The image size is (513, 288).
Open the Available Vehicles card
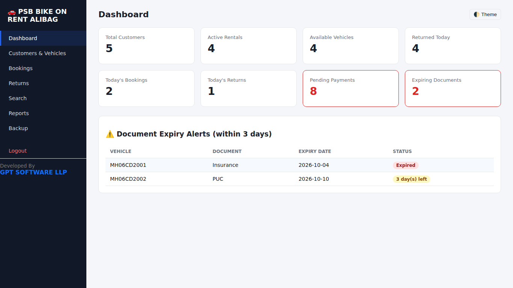coord(351,46)
